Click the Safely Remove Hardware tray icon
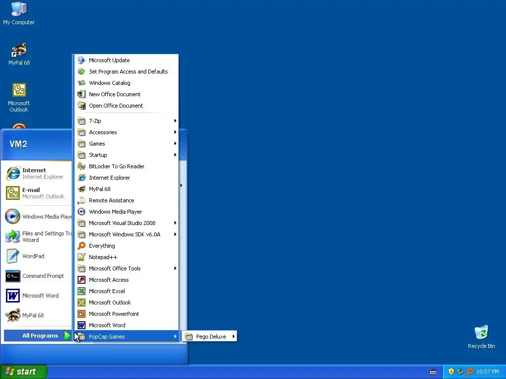506x379 pixels. pos(460,372)
